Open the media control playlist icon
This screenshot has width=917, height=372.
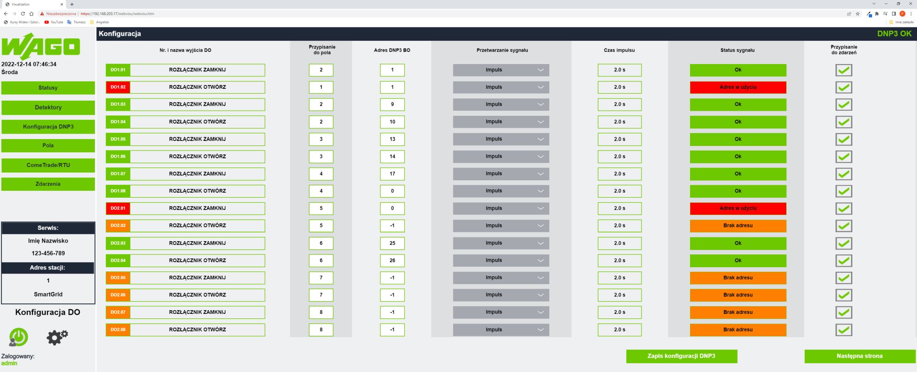coord(885,14)
